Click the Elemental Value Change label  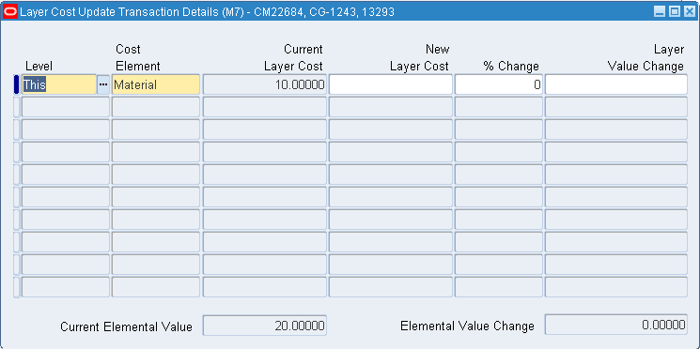(467, 326)
